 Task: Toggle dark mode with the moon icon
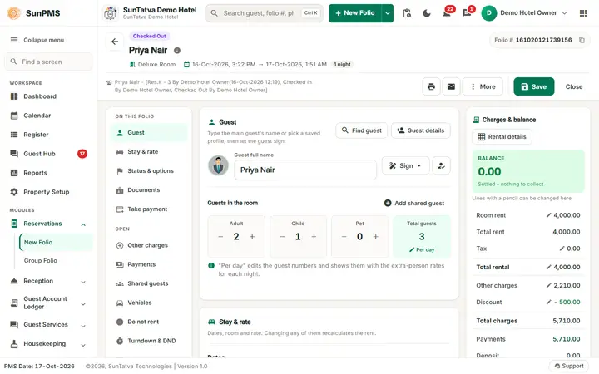point(427,13)
